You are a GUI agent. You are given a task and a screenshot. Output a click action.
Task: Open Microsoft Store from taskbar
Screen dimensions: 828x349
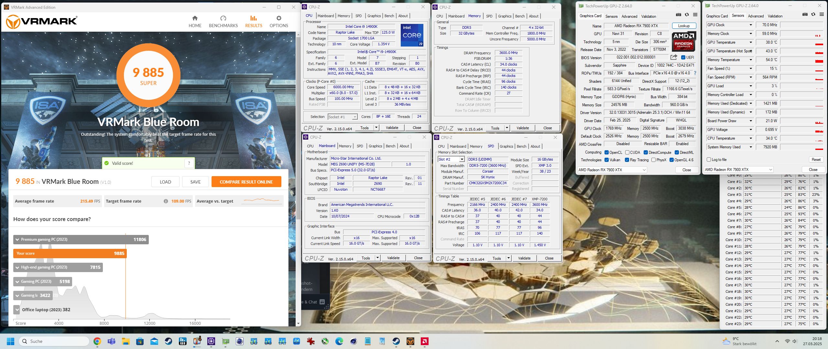pyautogui.click(x=140, y=341)
